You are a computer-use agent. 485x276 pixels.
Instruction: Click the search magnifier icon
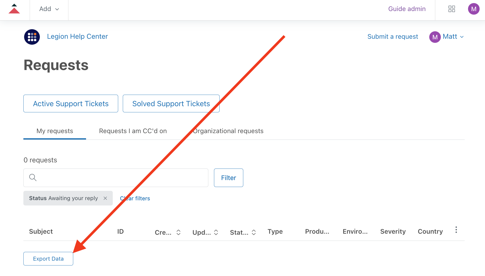(33, 178)
